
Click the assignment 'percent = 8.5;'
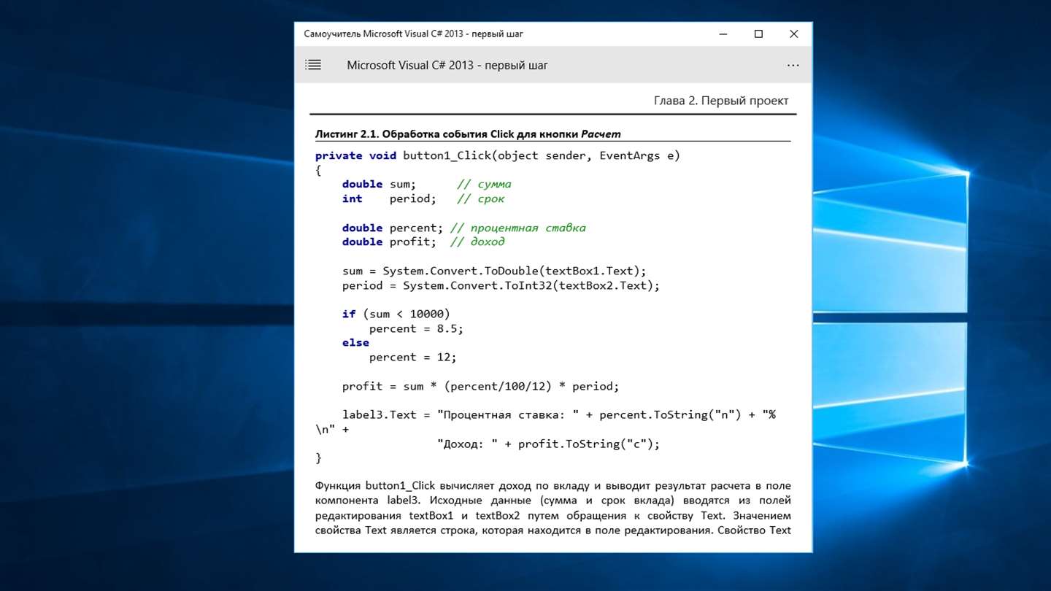pyautogui.click(x=416, y=328)
